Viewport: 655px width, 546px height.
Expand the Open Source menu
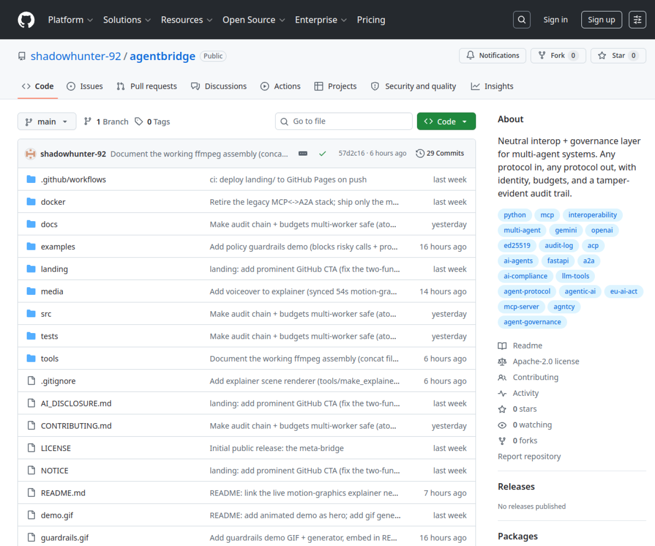click(254, 20)
